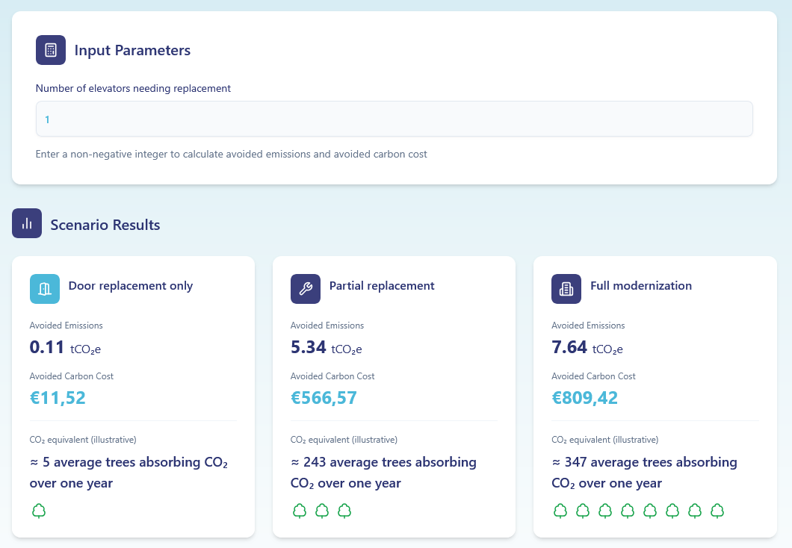Click the €566,57 avoided carbon cost value
Viewport: 792px width, 548px height.
click(x=324, y=398)
